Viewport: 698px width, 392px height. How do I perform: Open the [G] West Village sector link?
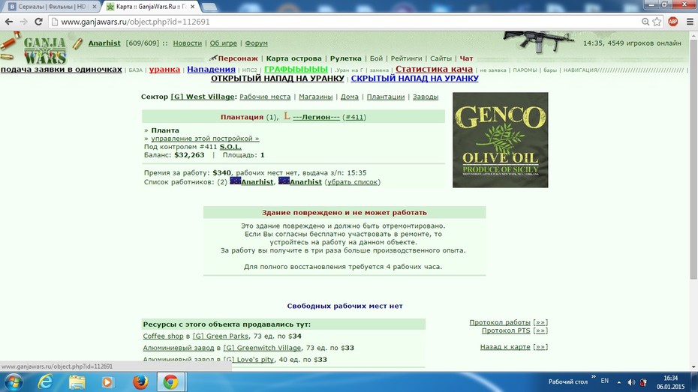point(203,97)
